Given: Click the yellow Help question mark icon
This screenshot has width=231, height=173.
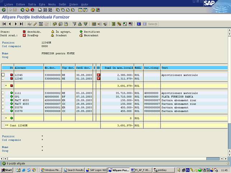Looking at the screenshot, I should pyautogui.click(x=93, y=10).
